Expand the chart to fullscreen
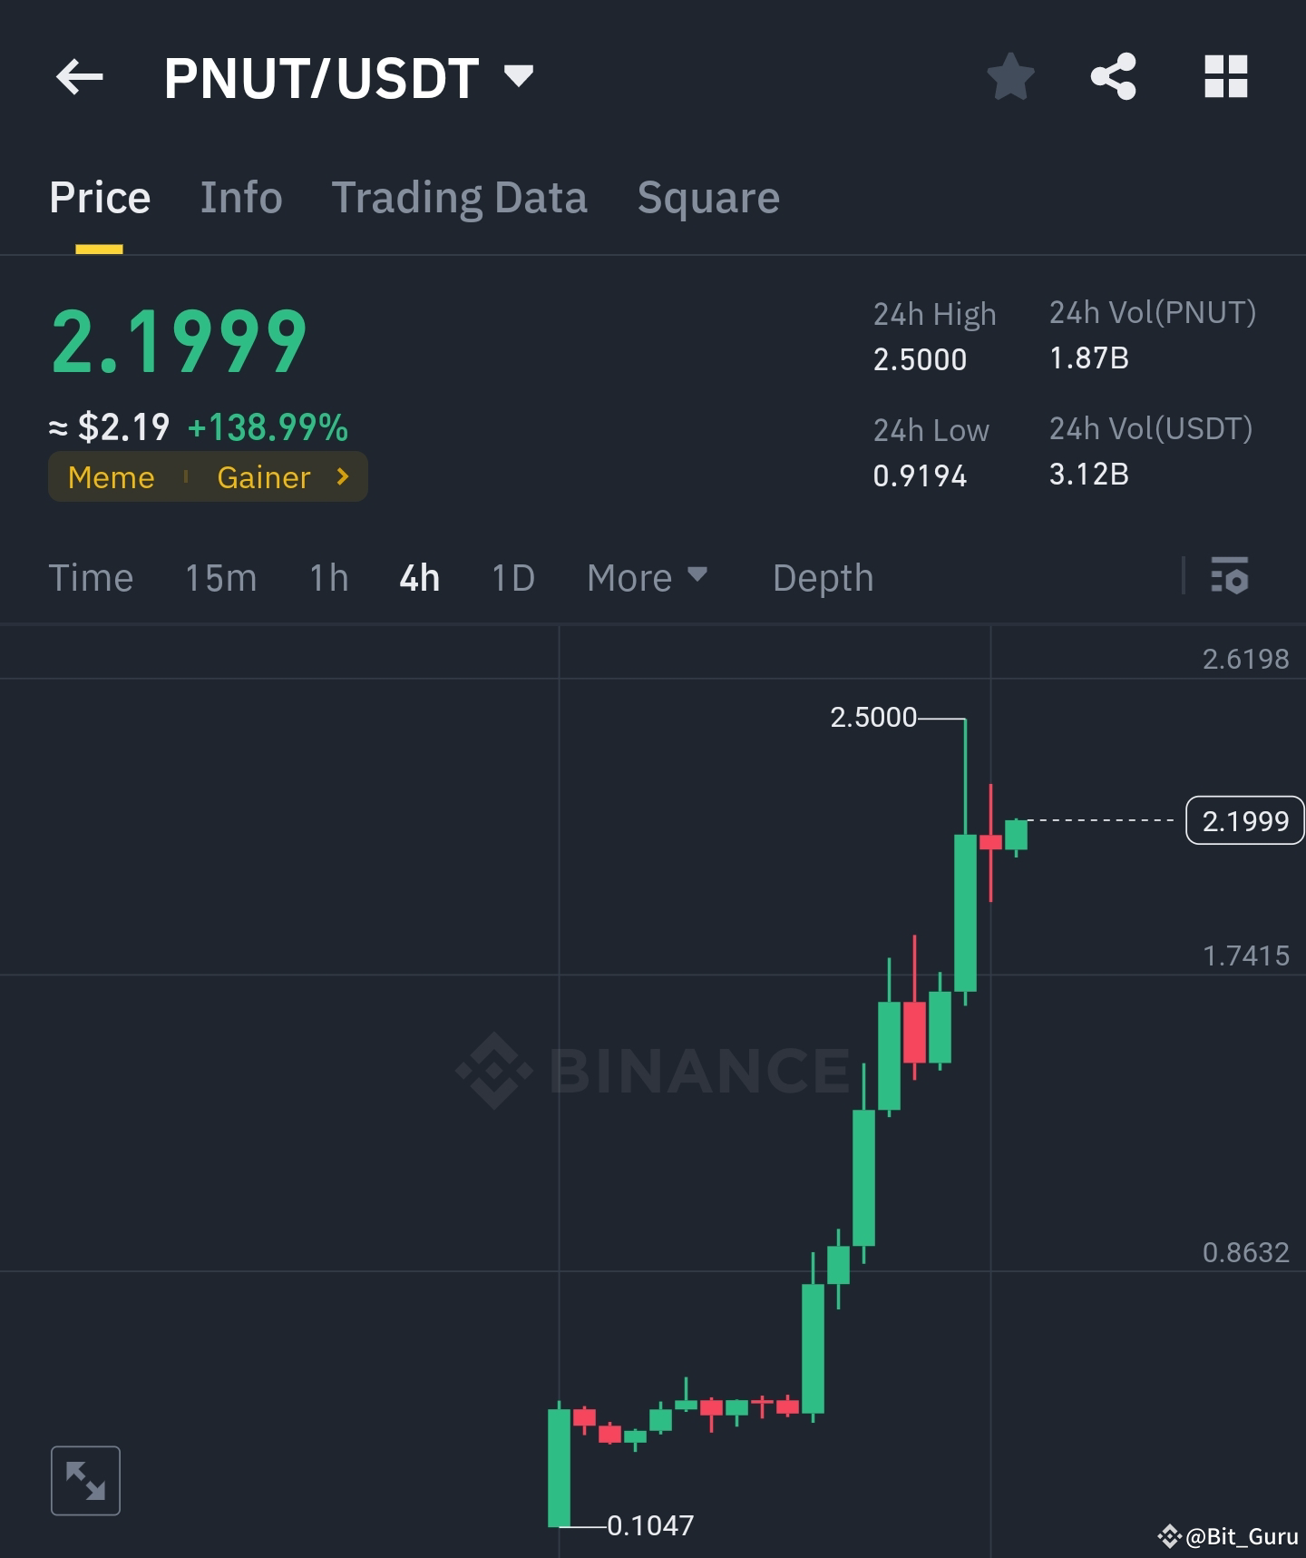The image size is (1306, 1558). tap(86, 1480)
